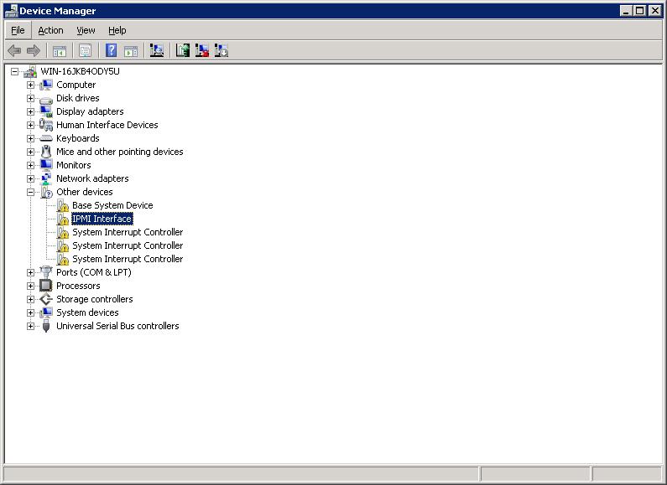Screen dimensions: 667x485
Task: Click the Universal Serial Bus controllers plug icon
Action: tap(46, 326)
